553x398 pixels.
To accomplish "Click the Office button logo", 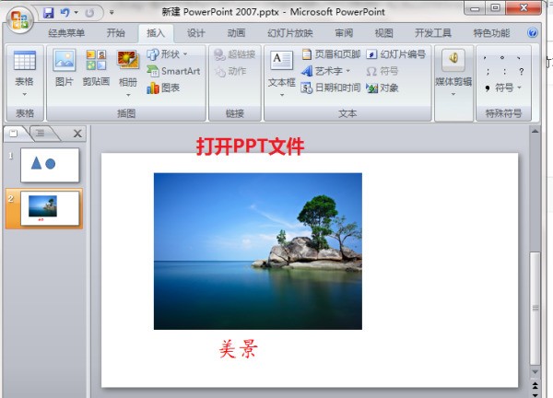I will pos(19,18).
